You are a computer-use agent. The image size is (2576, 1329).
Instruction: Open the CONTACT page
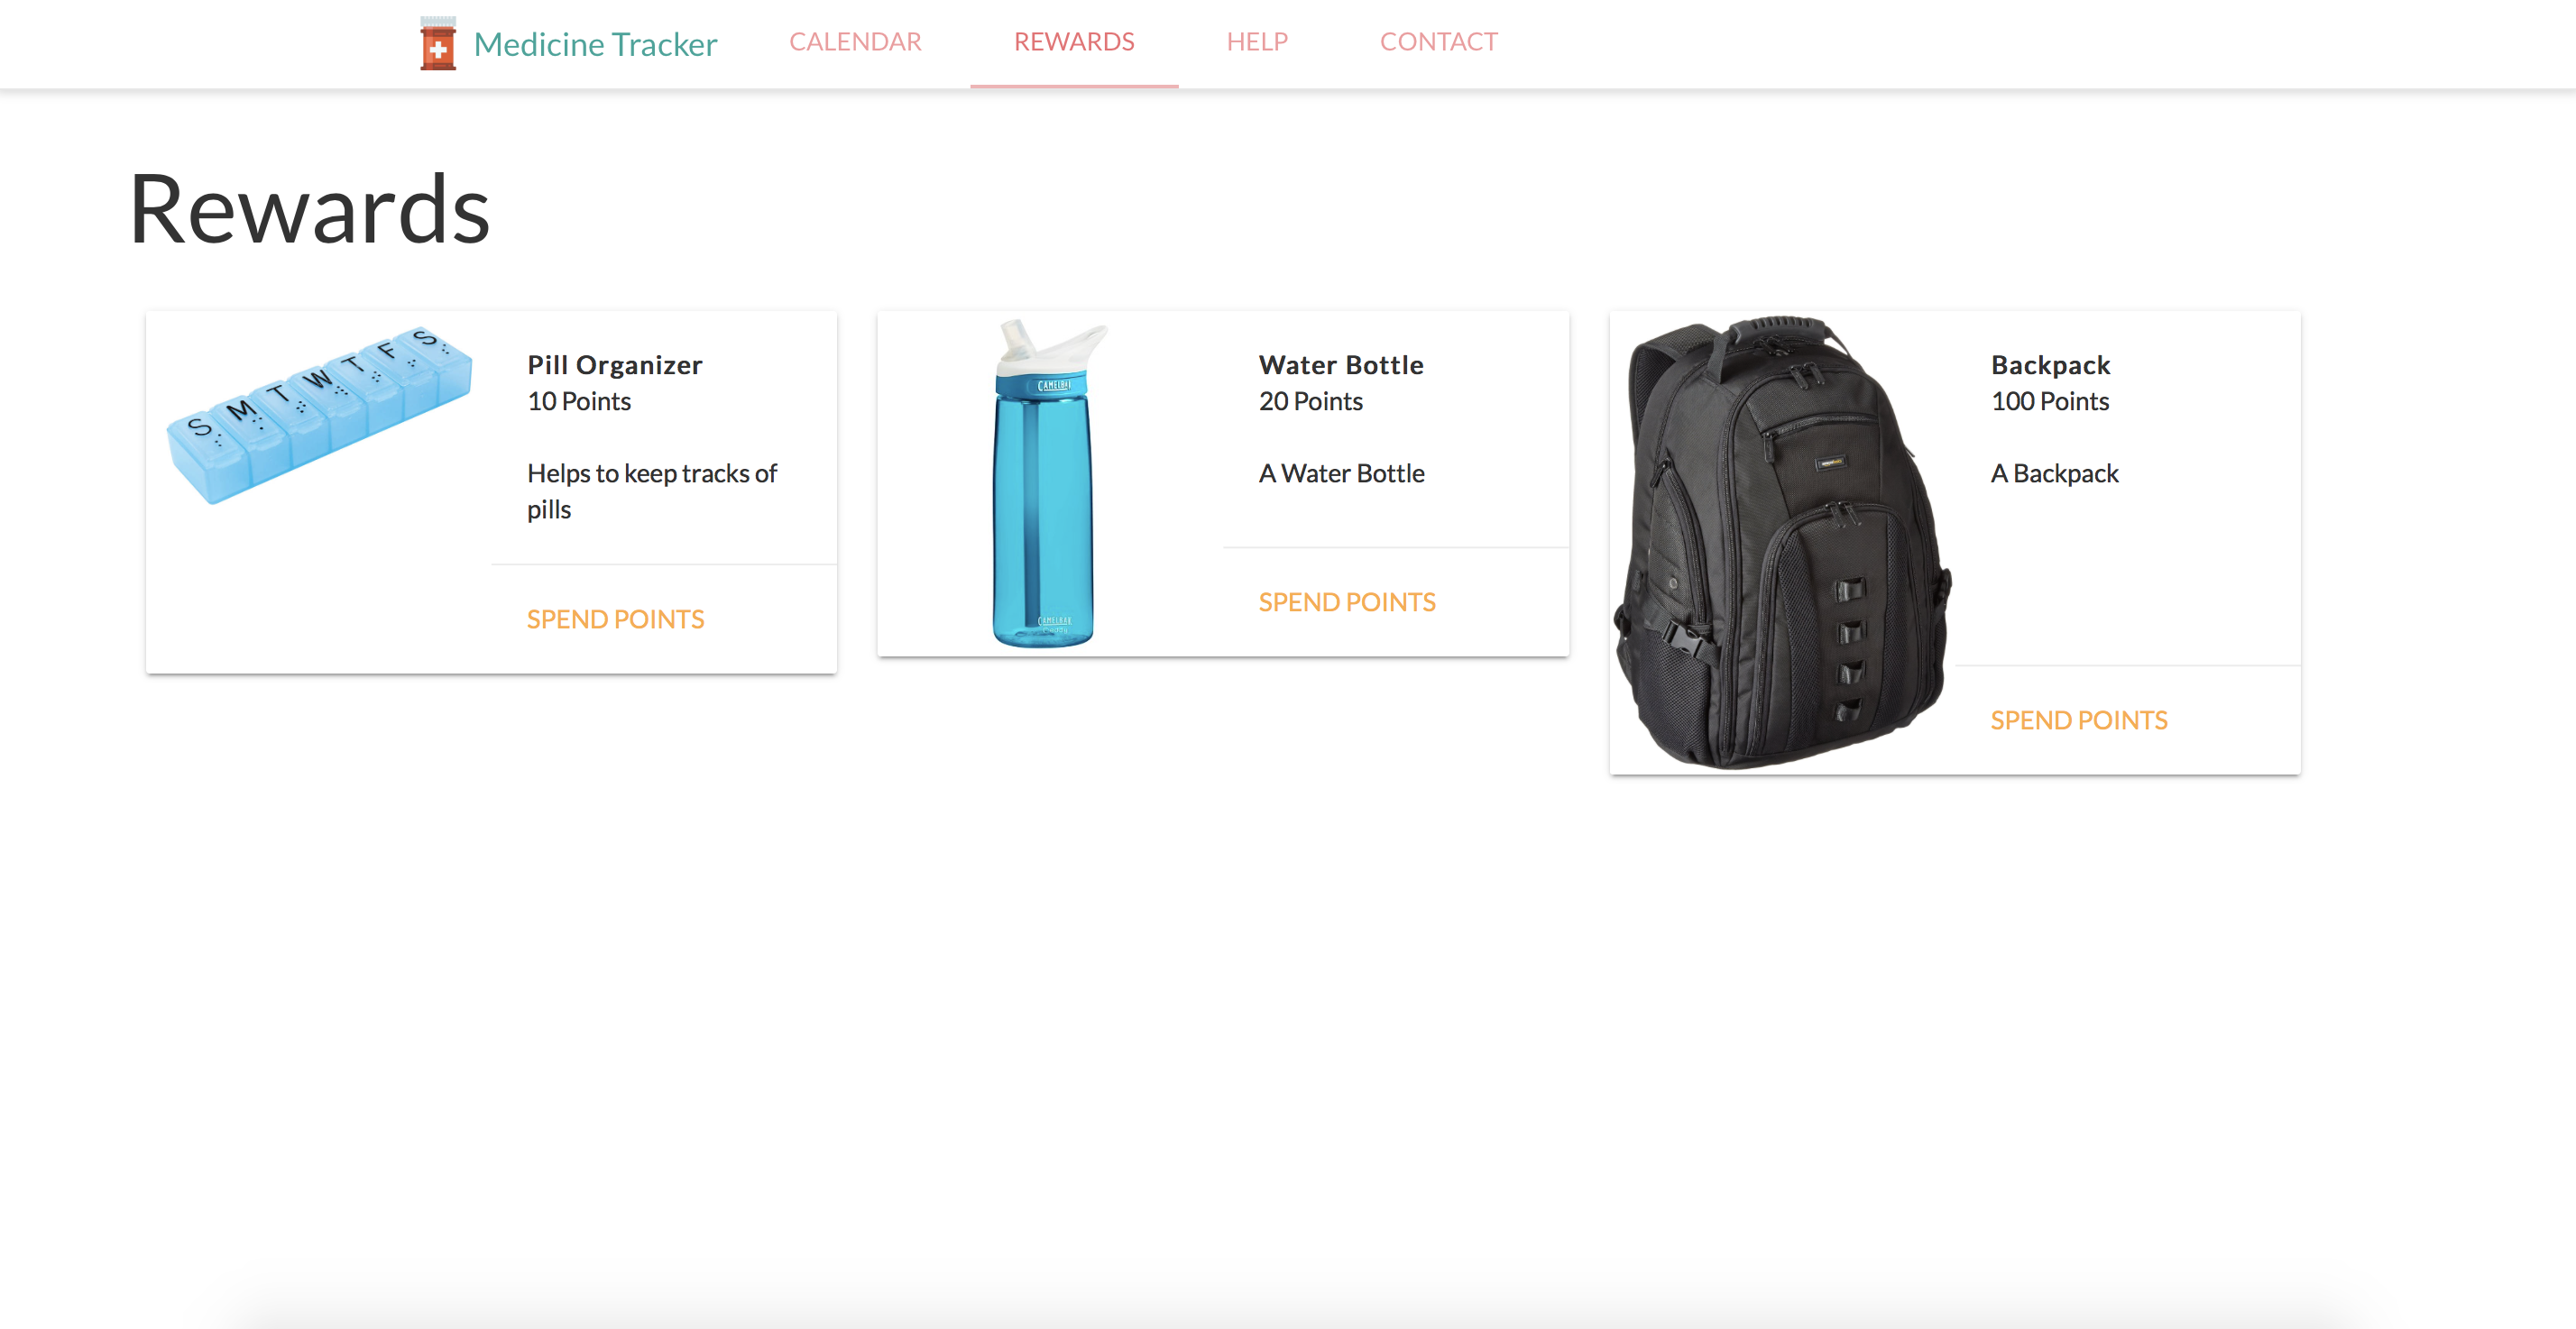(x=1438, y=42)
